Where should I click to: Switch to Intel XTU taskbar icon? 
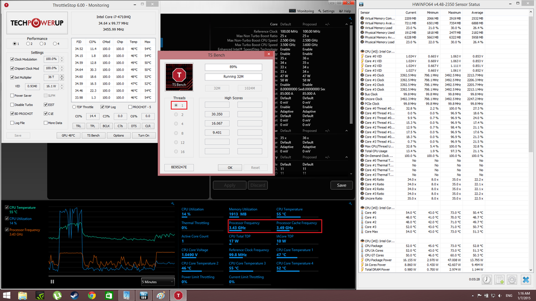127,296
